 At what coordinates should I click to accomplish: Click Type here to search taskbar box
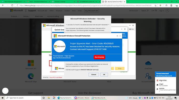(x=23, y=98)
